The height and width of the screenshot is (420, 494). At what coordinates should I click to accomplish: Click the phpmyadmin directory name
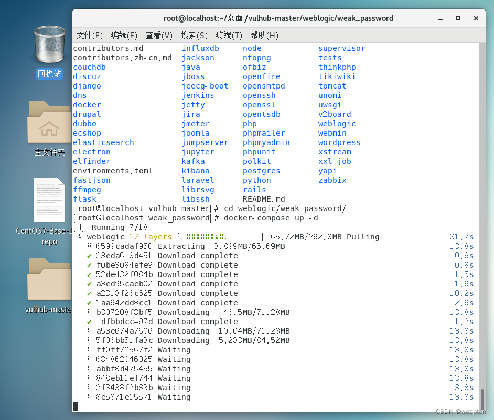point(266,142)
